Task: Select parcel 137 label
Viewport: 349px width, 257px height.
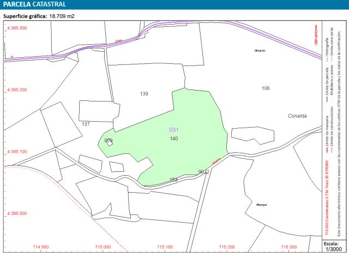Action: coord(86,124)
